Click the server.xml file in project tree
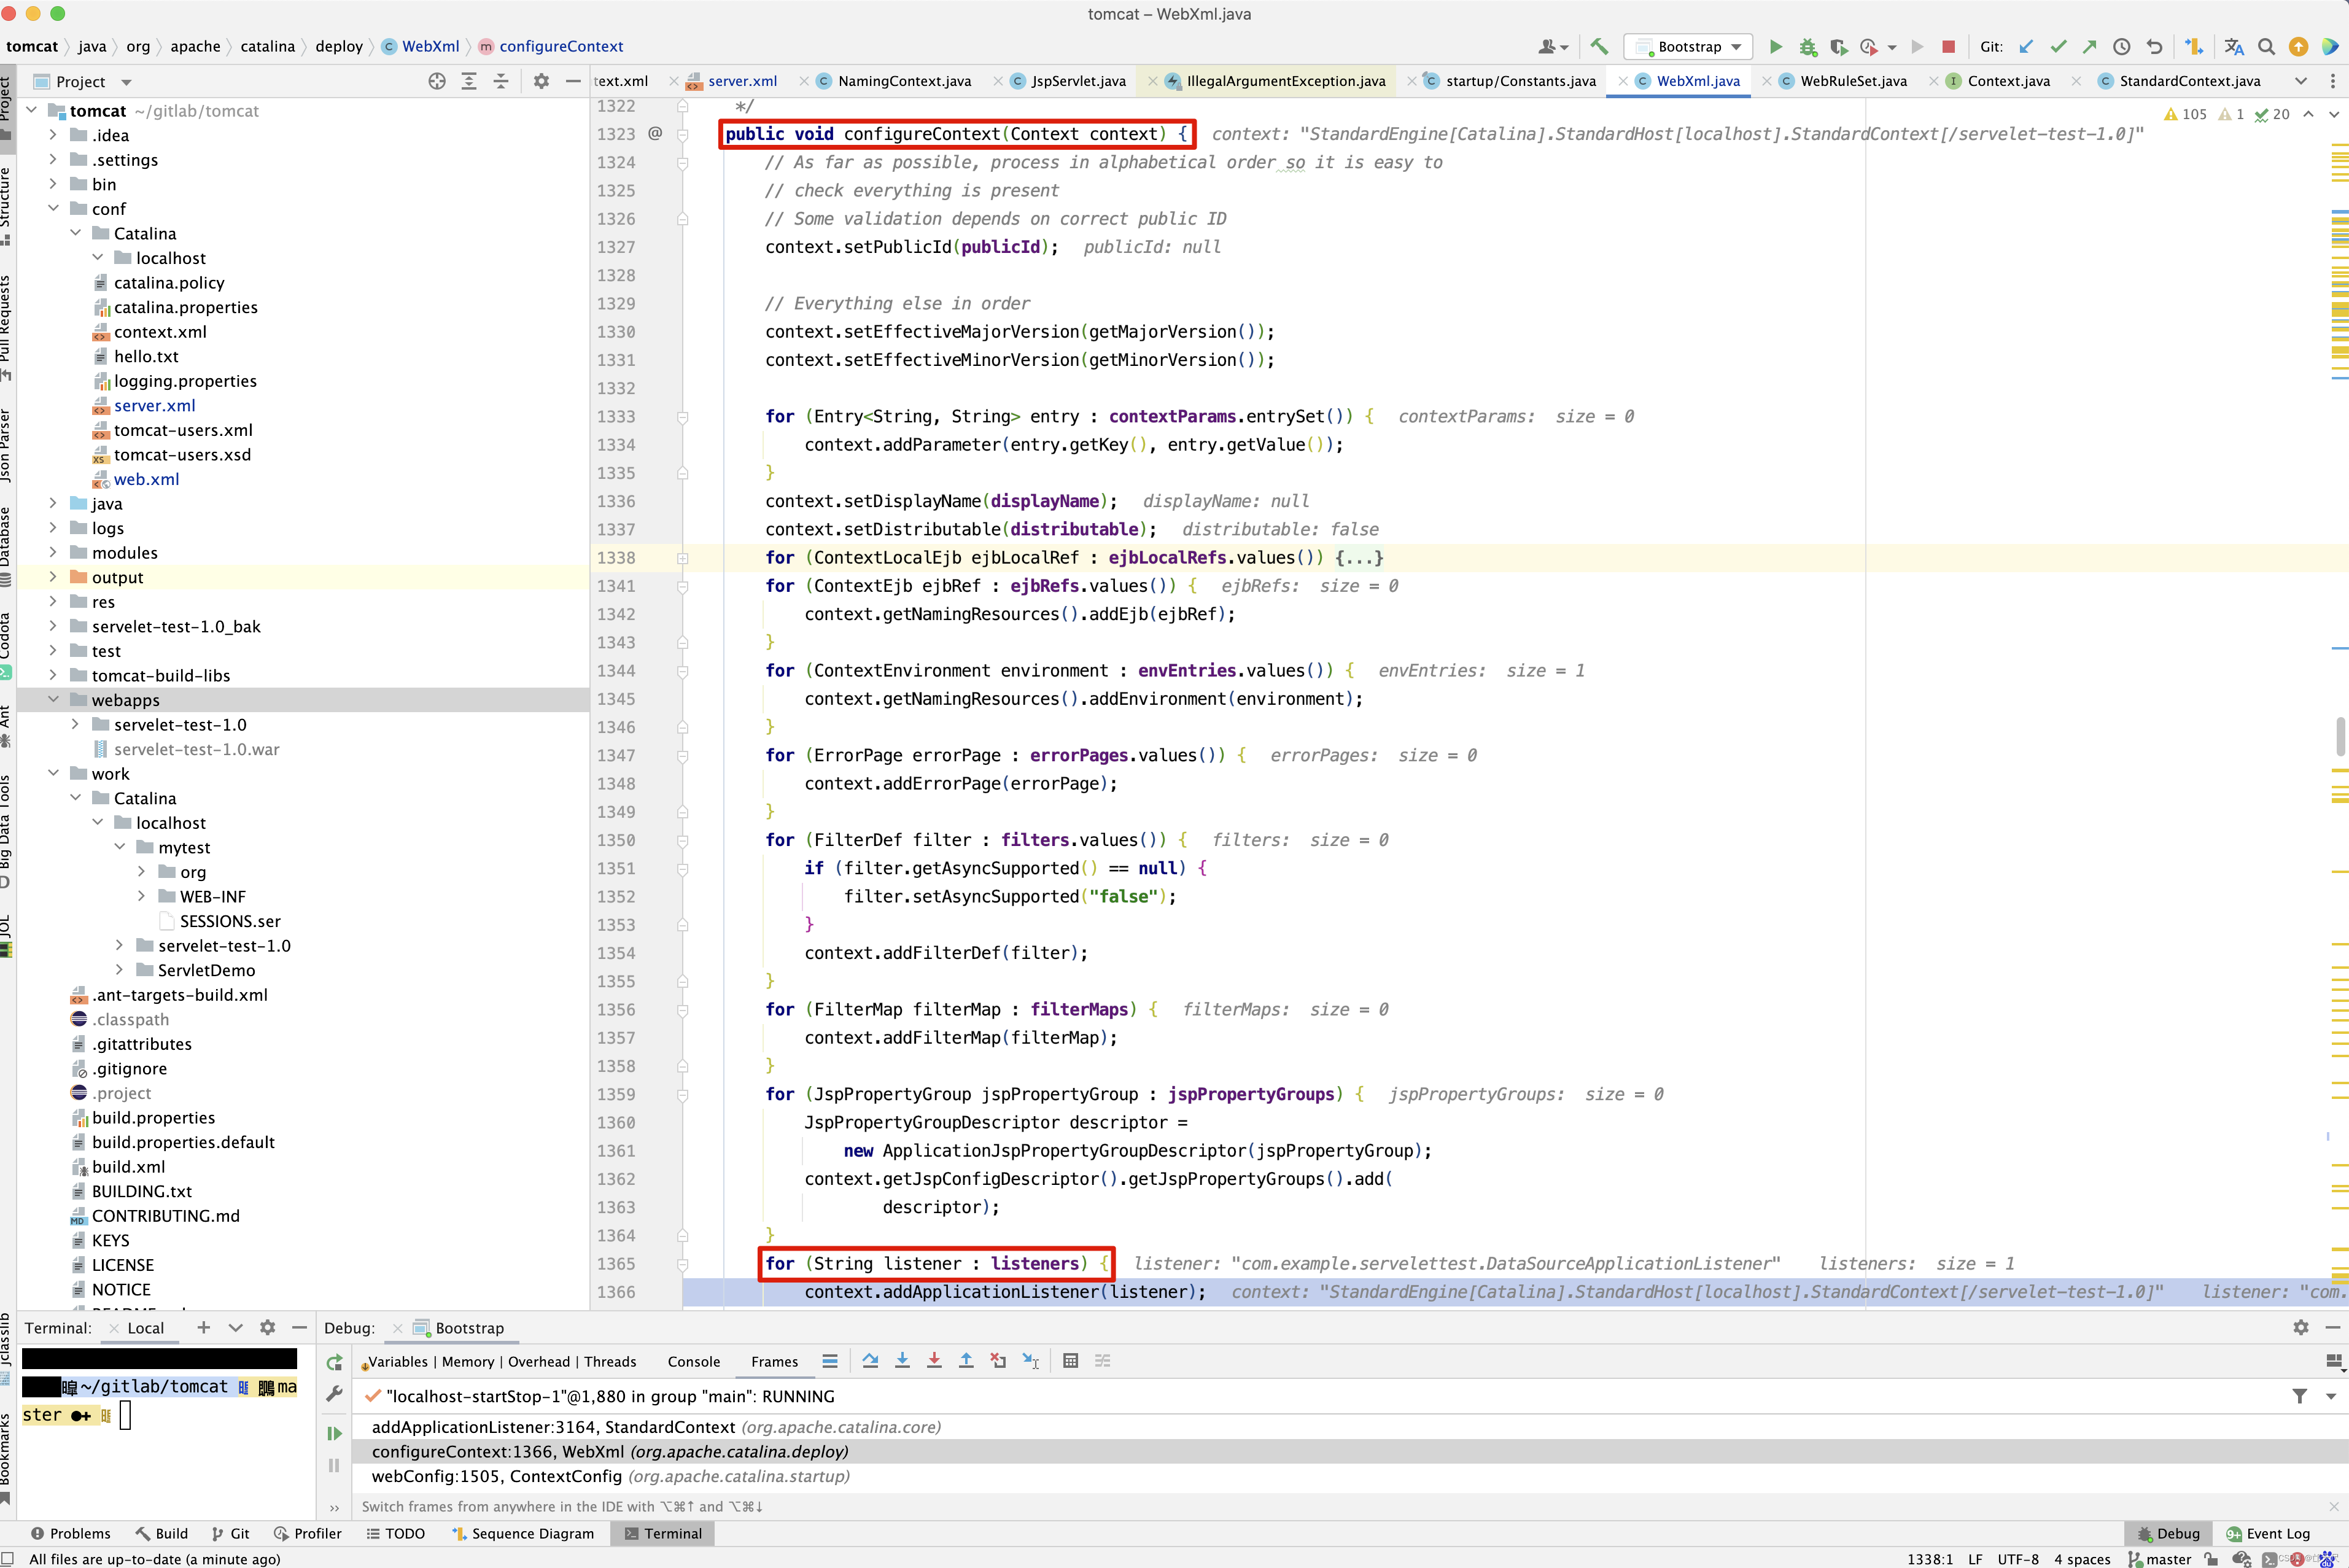This screenshot has width=2349, height=1568. (154, 404)
